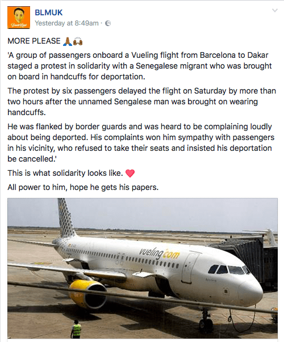The image size is (284, 342).
Task: Click the praying hands emoji
Action: [x=68, y=41]
